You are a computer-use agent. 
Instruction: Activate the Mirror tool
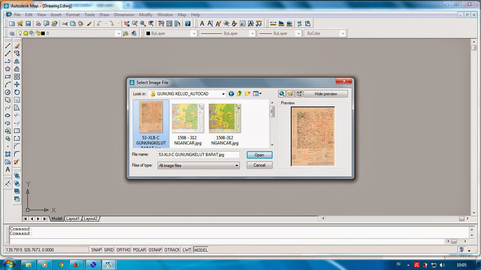coord(17,61)
